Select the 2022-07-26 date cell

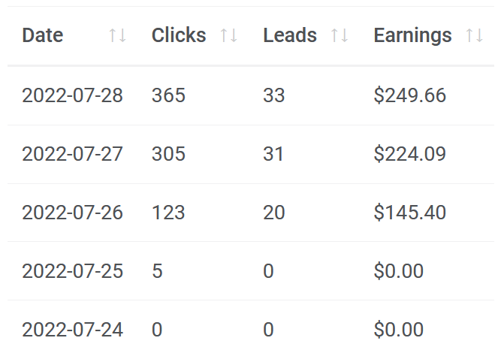pyautogui.click(x=72, y=213)
